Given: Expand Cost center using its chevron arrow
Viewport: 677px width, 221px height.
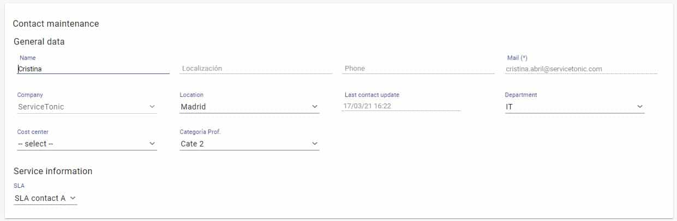Looking at the screenshot, I should pos(152,144).
